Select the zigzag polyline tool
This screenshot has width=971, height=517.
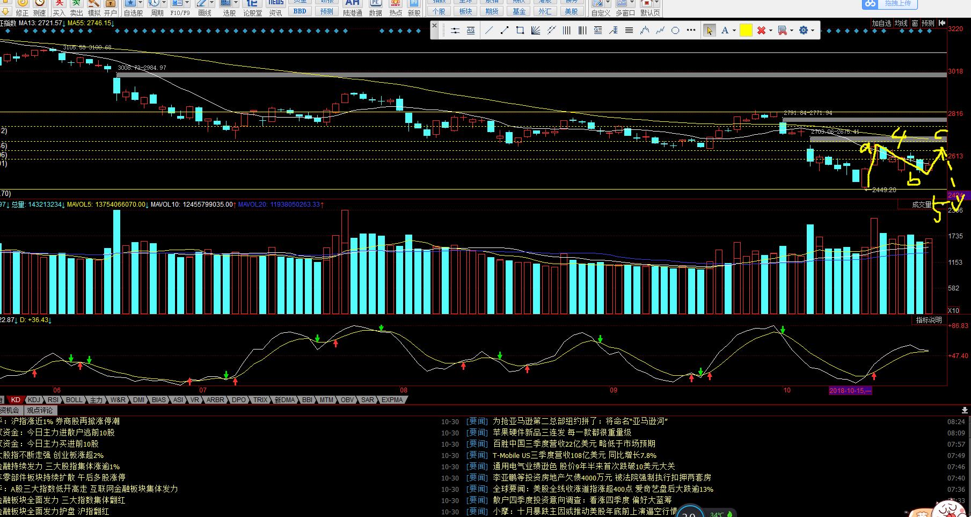click(x=660, y=31)
